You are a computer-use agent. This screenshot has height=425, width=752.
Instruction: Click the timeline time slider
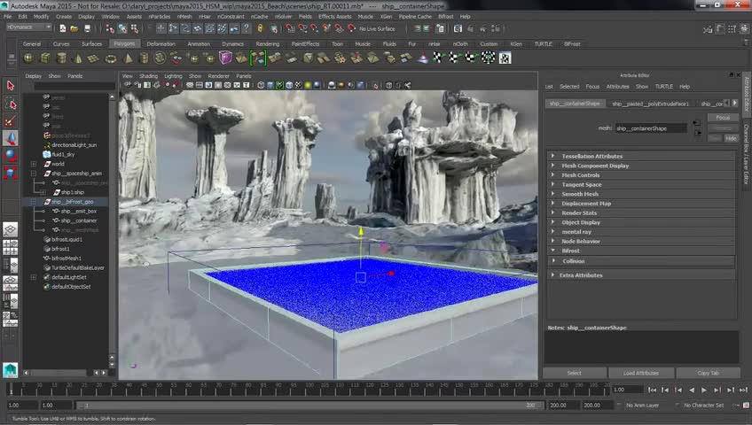(x=310, y=390)
